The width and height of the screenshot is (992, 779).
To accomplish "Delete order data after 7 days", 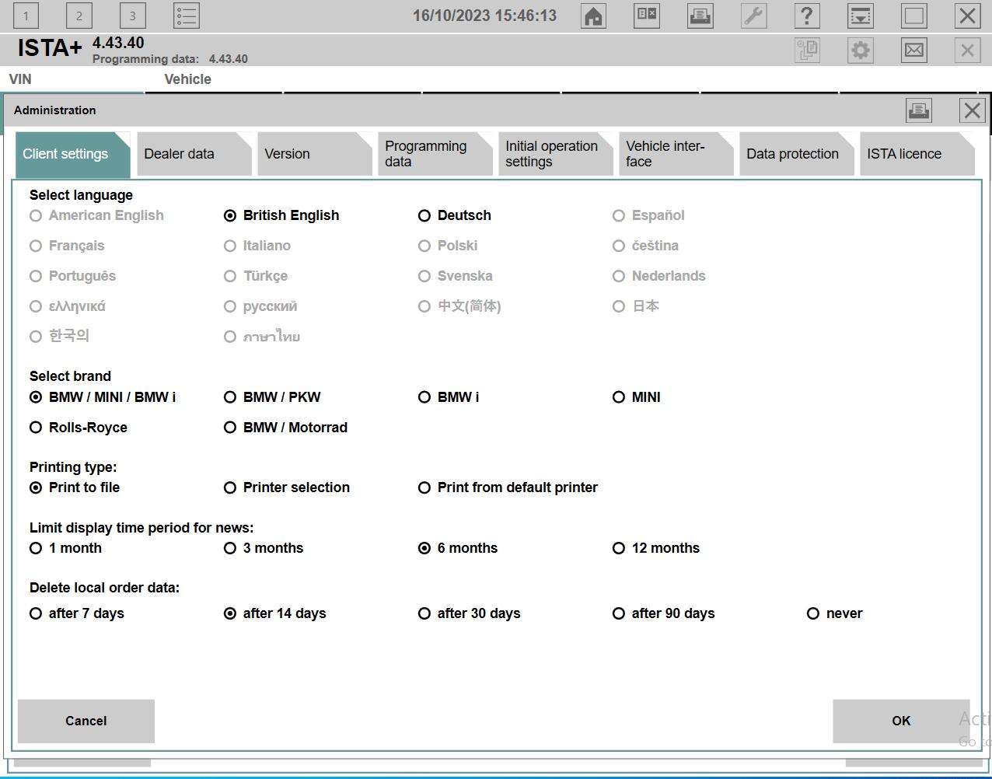I will click(77, 613).
